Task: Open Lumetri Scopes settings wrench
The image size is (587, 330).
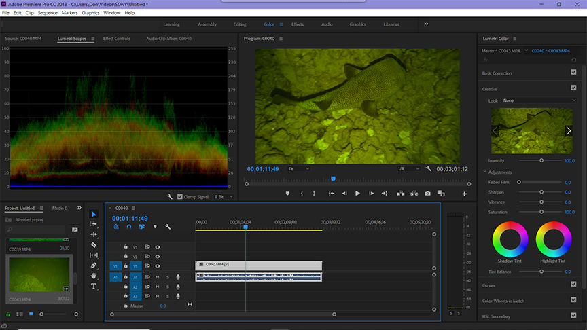Action: tap(170, 196)
